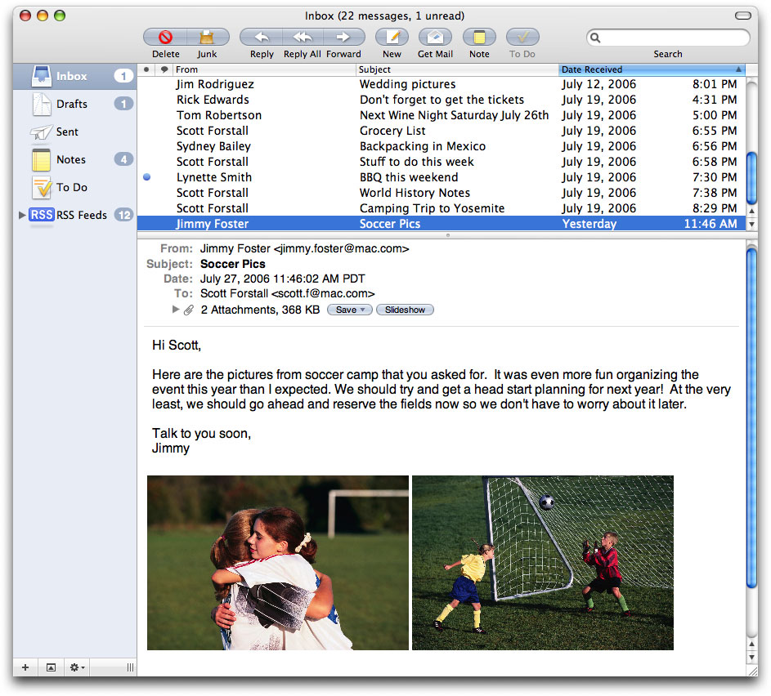Click the unread status column header
This screenshot has height=696, width=771.
pyautogui.click(x=146, y=69)
